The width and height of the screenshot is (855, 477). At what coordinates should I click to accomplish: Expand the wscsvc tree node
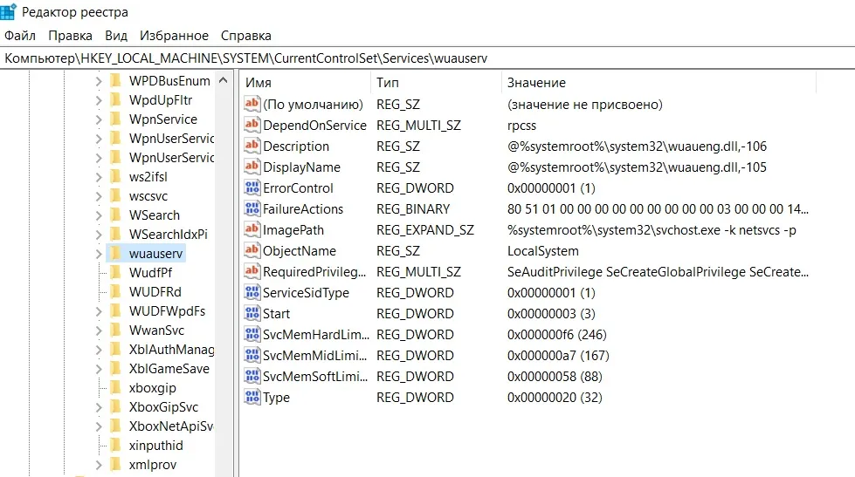coord(99,196)
